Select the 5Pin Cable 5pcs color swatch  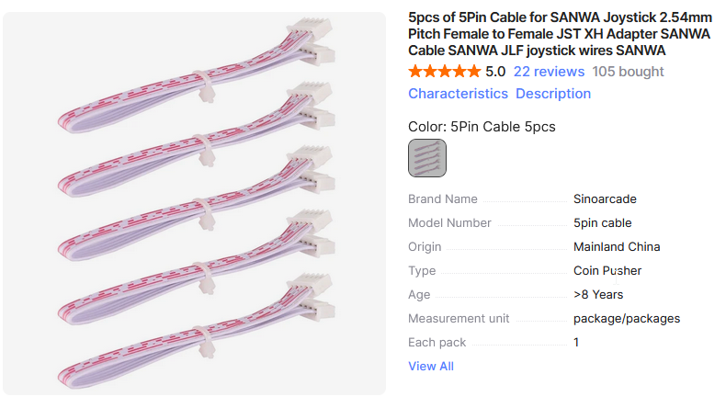pos(427,157)
